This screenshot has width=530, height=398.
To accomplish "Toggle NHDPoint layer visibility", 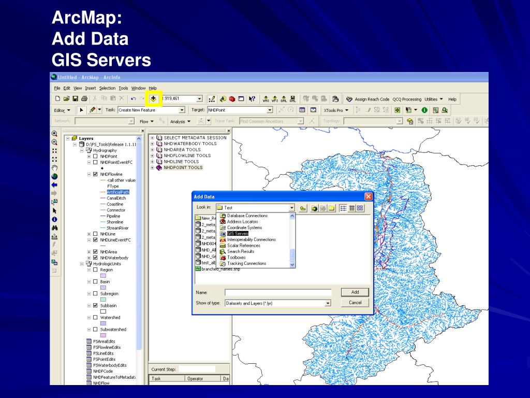I will click(95, 157).
